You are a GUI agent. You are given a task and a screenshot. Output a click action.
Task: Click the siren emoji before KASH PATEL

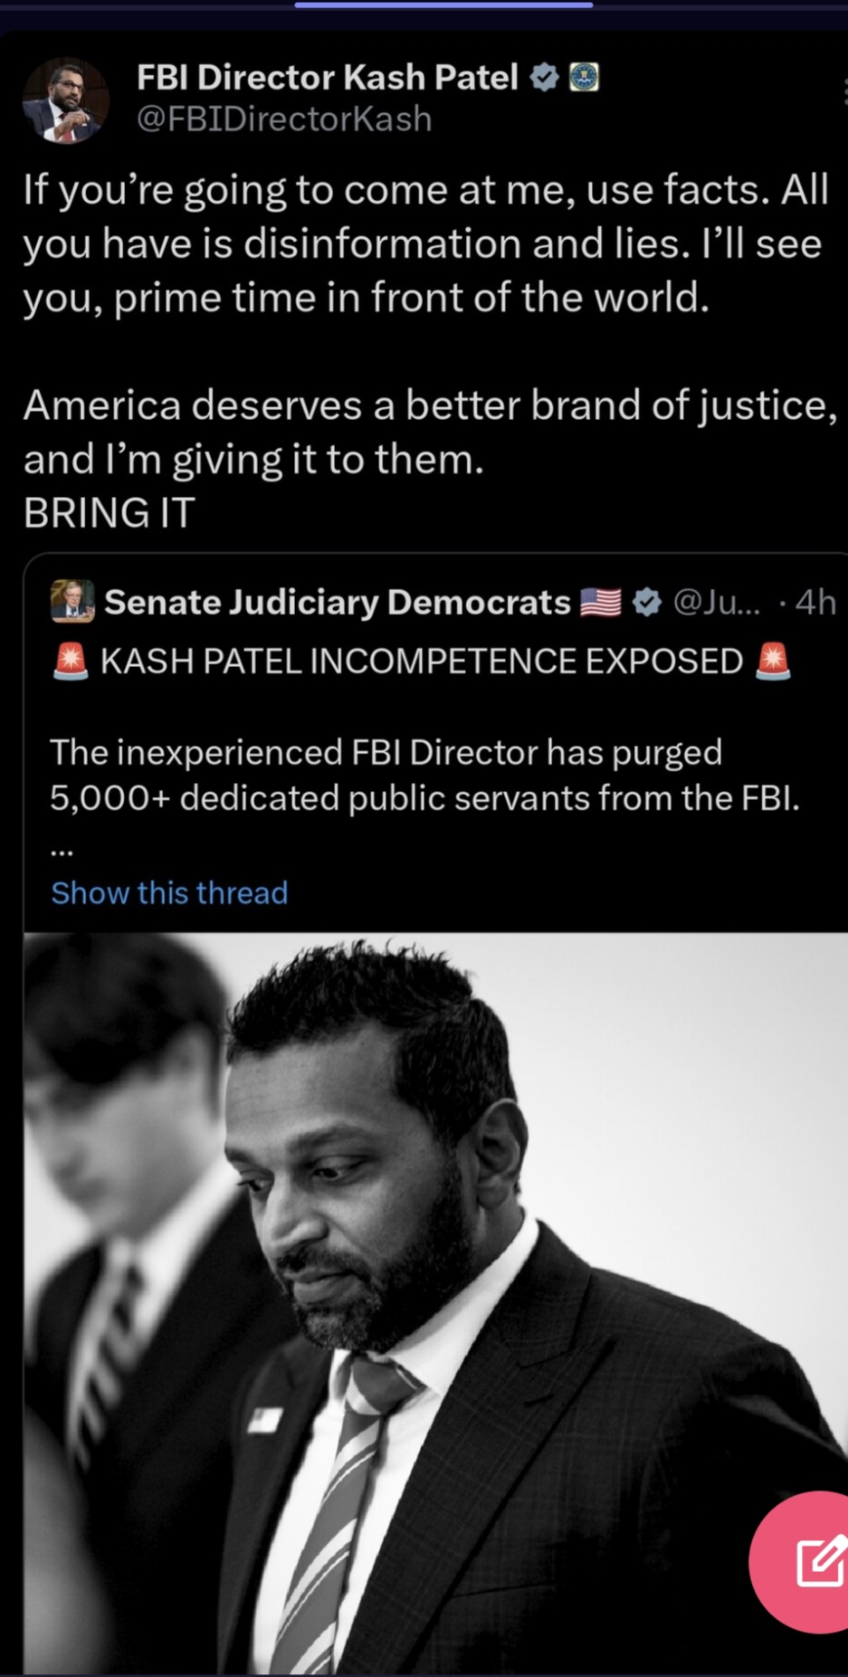tap(71, 662)
